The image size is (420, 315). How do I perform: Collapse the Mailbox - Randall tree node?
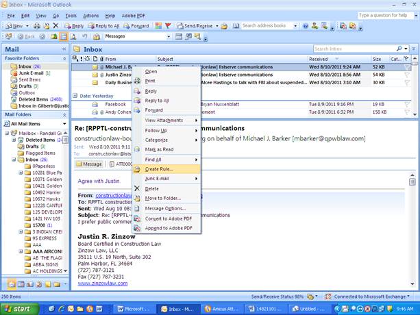[7, 133]
